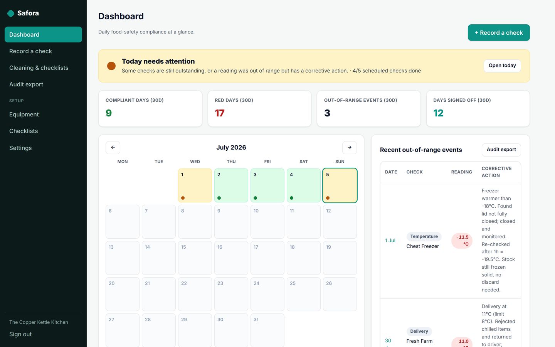
Task: Click the Red days (30D) card
Action: click(x=259, y=109)
